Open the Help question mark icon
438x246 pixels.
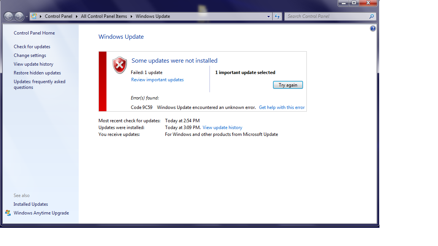[373, 28]
